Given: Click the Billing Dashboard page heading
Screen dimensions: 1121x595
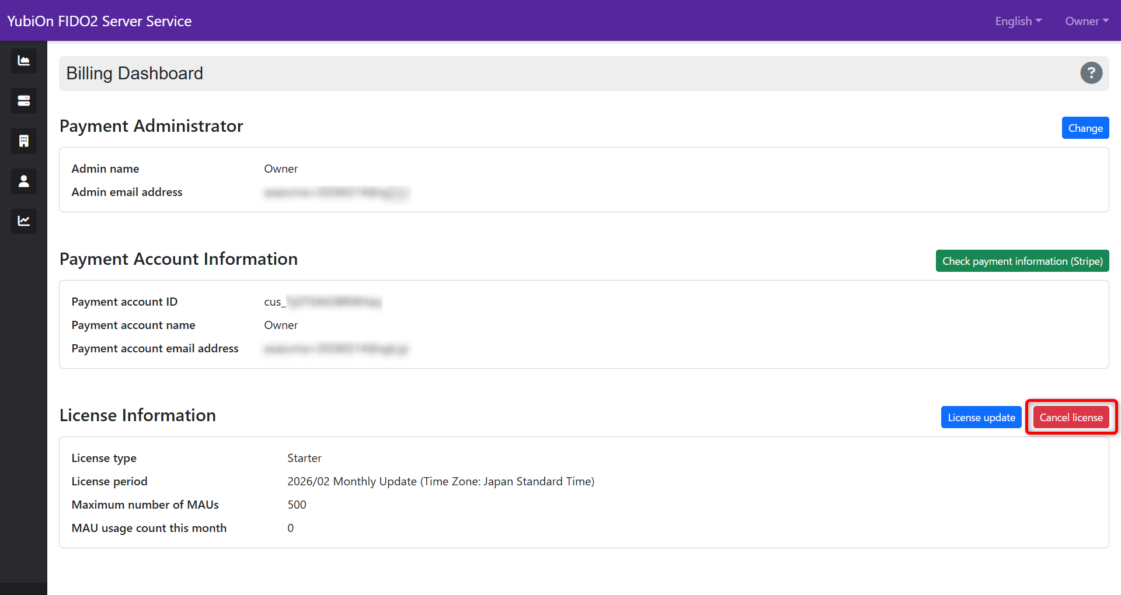Looking at the screenshot, I should pos(134,73).
